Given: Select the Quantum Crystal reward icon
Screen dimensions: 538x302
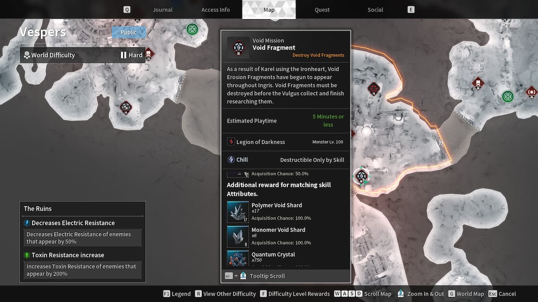Looking at the screenshot, I should pos(238,259).
